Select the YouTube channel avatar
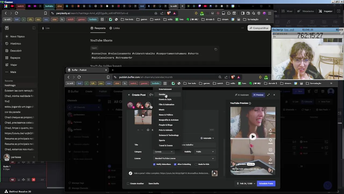Screen dimensions: 344x194 [x=139, y=105]
